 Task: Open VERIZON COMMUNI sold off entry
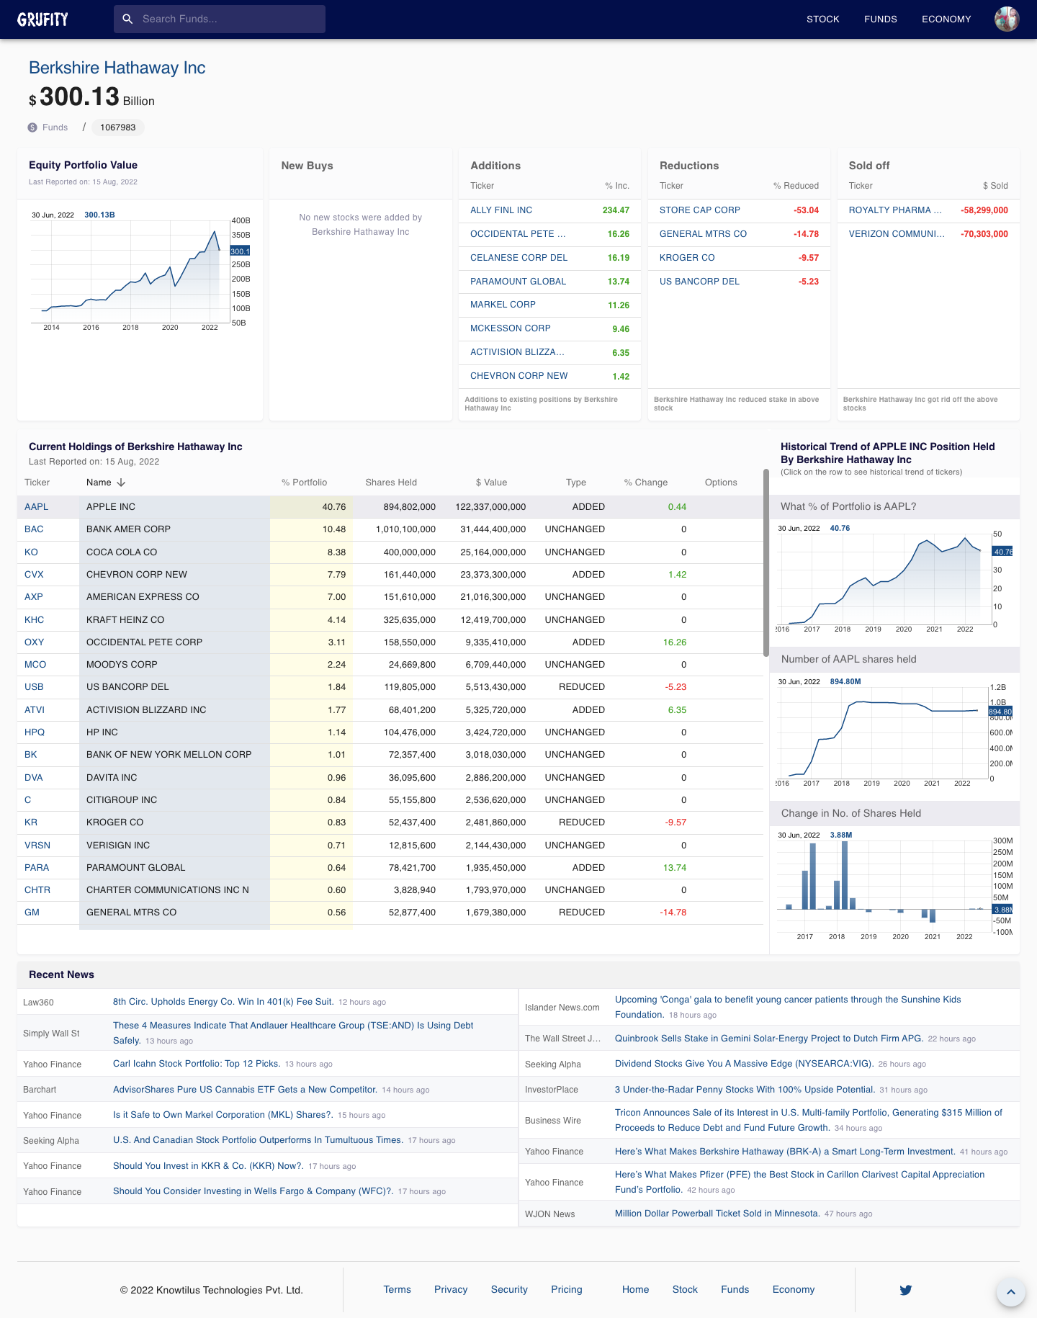[897, 234]
